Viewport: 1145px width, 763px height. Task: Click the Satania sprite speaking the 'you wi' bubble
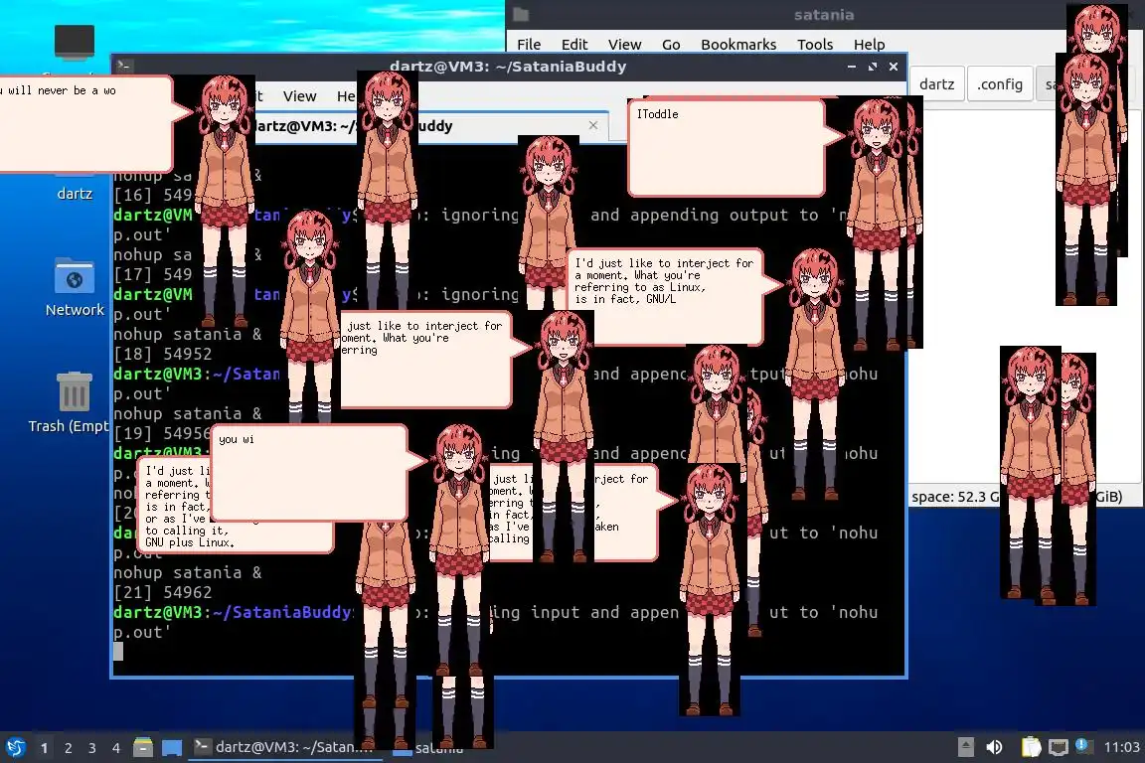pos(458,551)
